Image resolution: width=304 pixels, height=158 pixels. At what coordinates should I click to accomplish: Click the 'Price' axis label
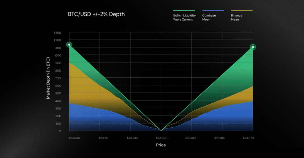161,145
